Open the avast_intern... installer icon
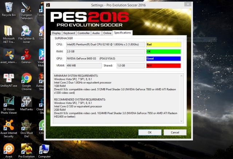Viewport: 233px width, 159px height. point(9,56)
